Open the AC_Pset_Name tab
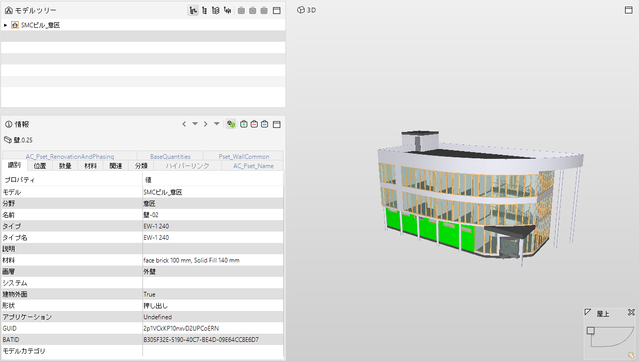The image size is (639, 362). (253, 166)
